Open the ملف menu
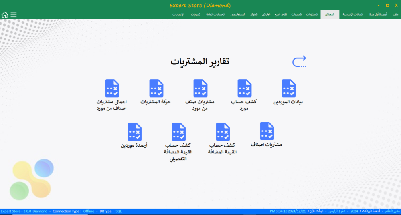Viewport: 401px width, 215px height. [395, 14]
